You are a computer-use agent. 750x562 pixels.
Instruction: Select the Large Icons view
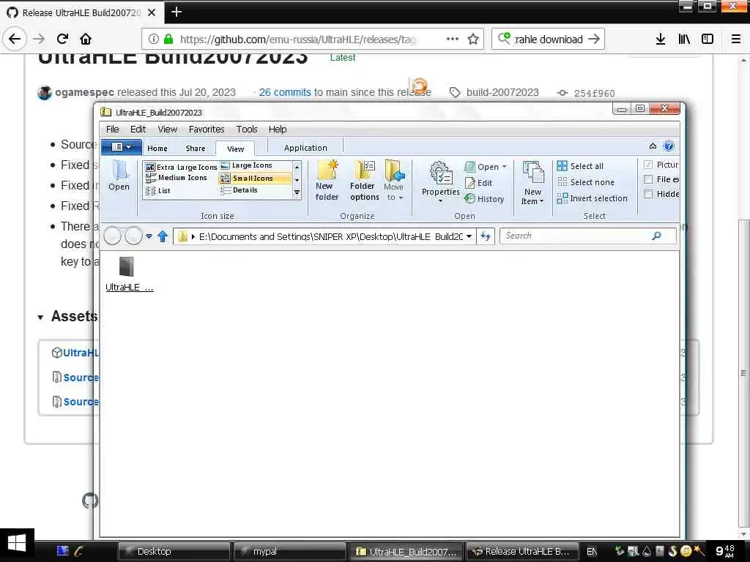[x=246, y=165]
